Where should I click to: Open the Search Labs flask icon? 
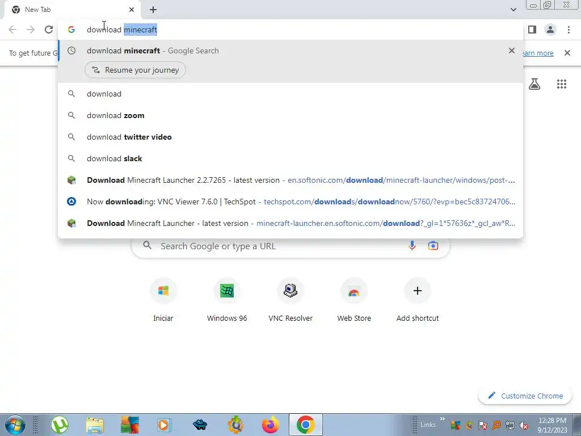(534, 84)
